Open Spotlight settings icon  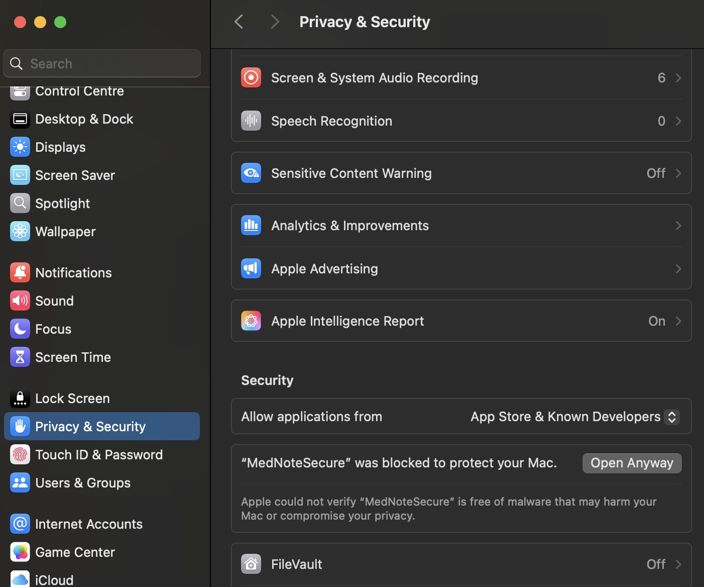click(x=20, y=204)
